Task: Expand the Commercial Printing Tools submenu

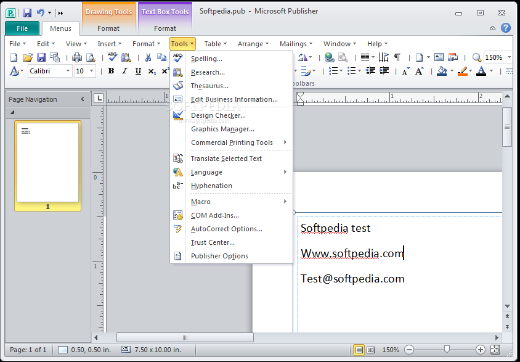Action: [232, 142]
